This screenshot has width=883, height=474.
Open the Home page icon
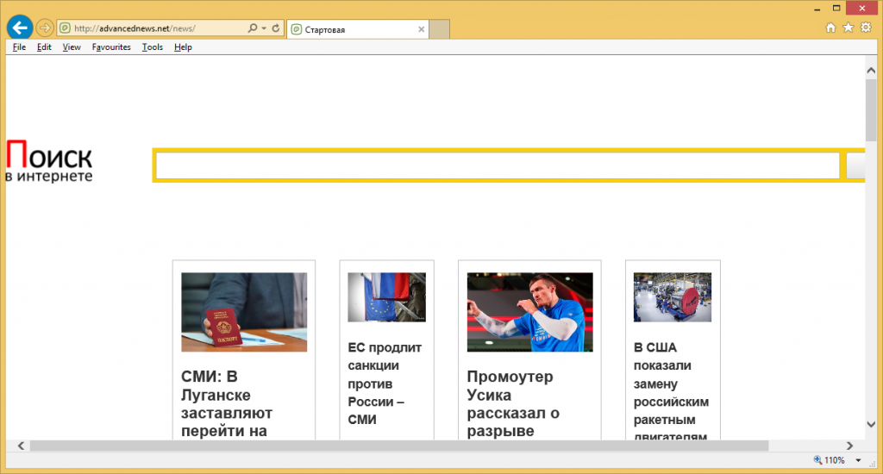[x=830, y=28]
